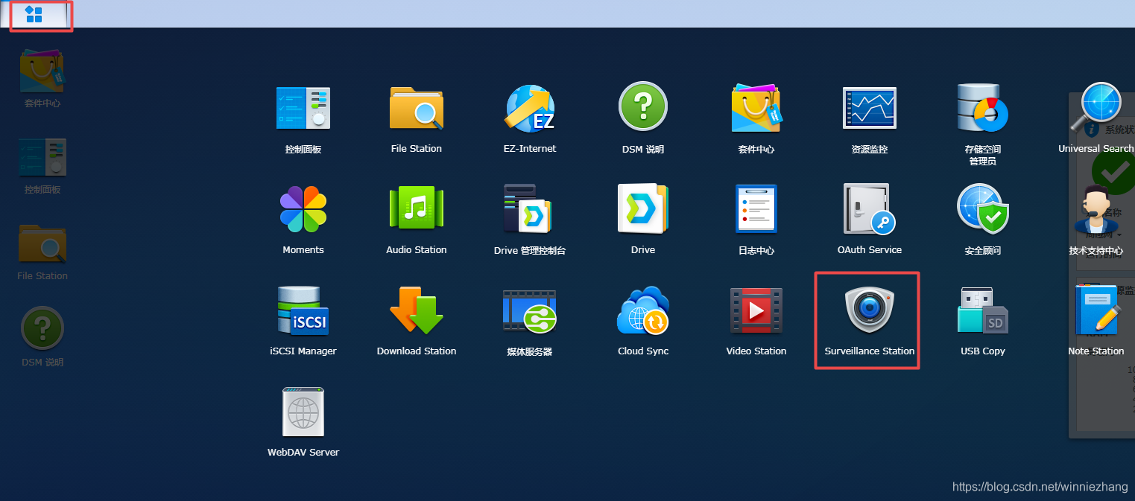
Task: Launch the Drive app
Action: [x=643, y=208]
